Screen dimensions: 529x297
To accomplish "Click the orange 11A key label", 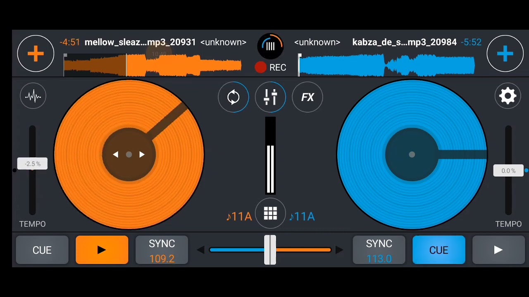I will point(239,217).
